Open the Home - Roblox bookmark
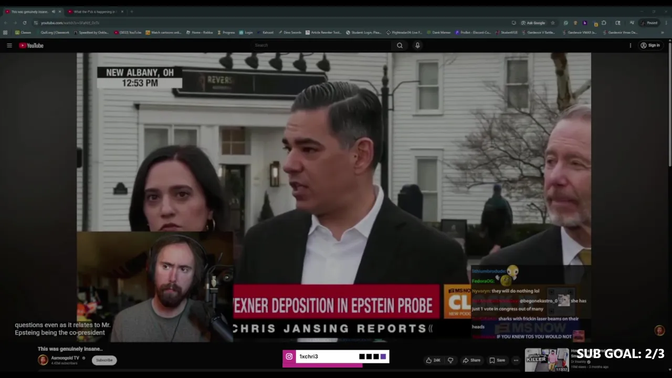This screenshot has width=672, height=378. click(x=199, y=33)
